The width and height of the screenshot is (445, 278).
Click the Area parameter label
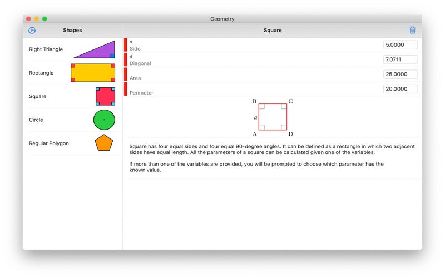click(x=135, y=78)
